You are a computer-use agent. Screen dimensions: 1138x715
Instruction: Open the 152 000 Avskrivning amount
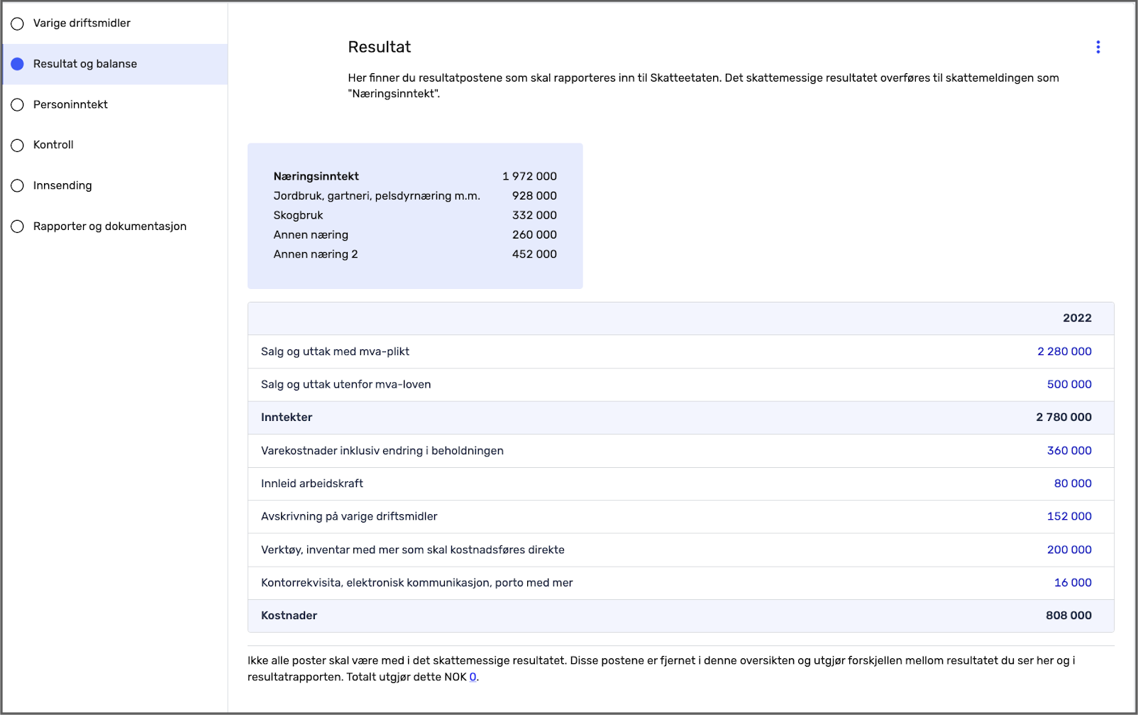pyautogui.click(x=1069, y=516)
